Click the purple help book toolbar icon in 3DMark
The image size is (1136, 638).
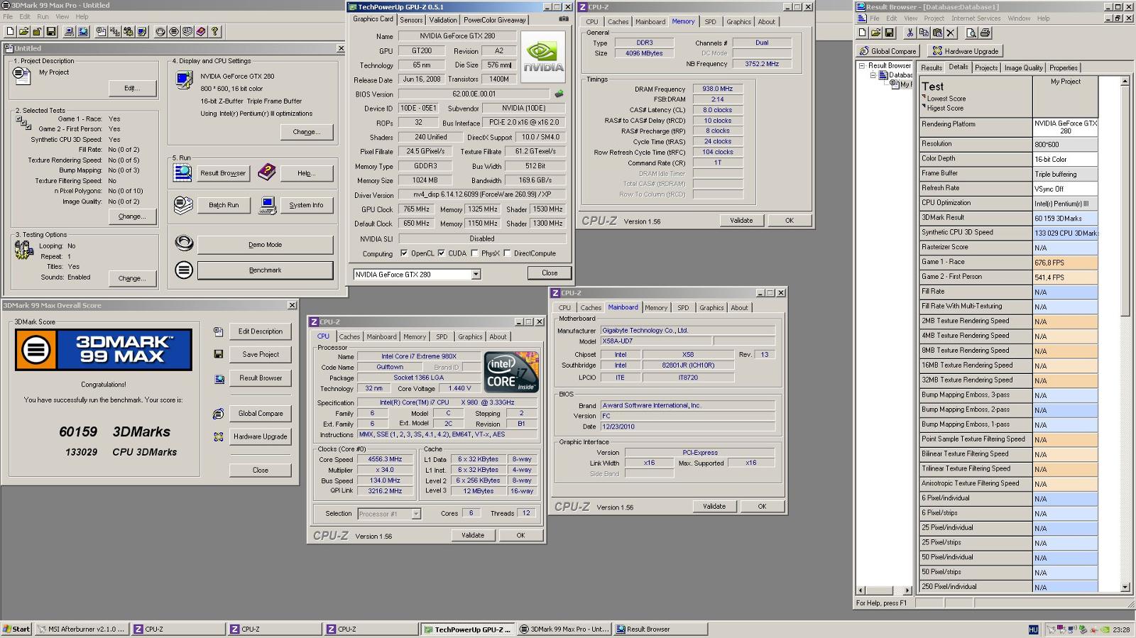point(201,32)
